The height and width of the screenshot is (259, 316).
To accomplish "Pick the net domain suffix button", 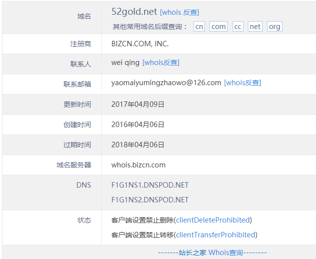I will (255, 27).
